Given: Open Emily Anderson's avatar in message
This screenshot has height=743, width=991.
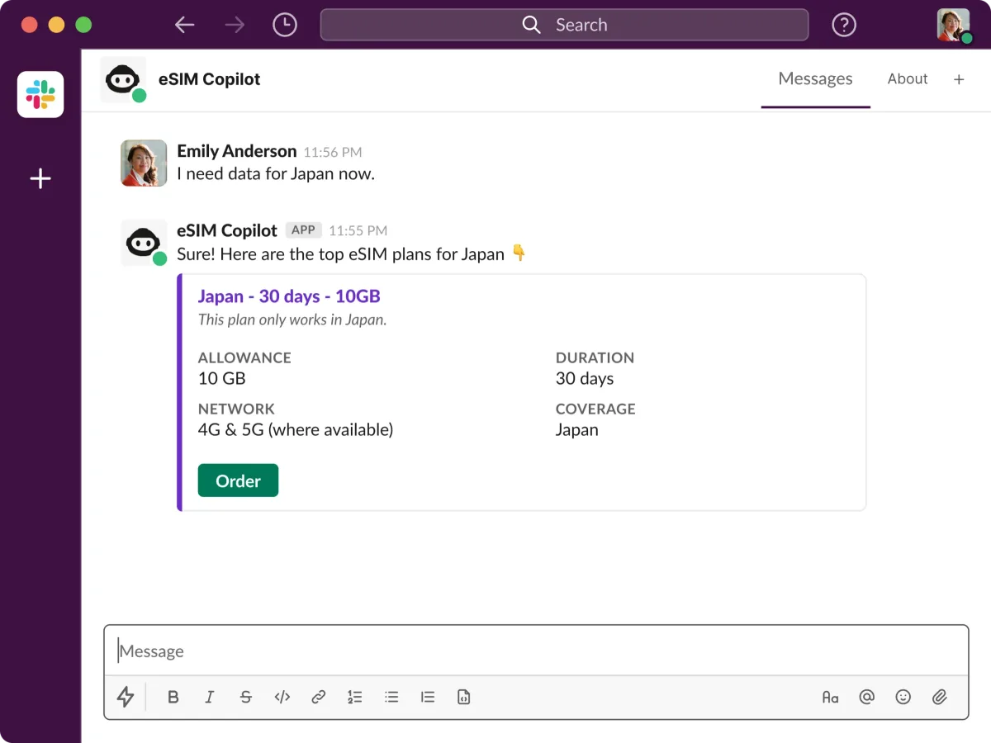Looking at the screenshot, I should pos(144,163).
